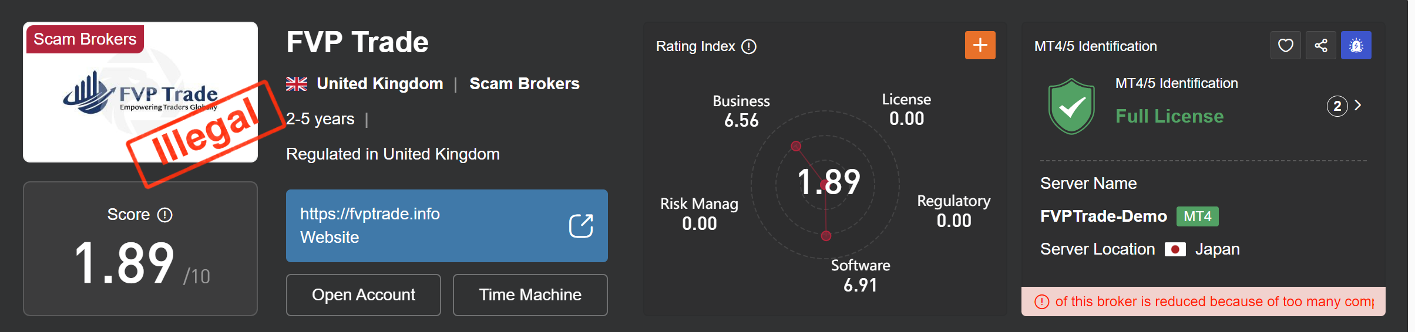Viewport: 1415px width, 332px height.
Task: Open the https://fvptrade.info website link
Action: pos(446,226)
